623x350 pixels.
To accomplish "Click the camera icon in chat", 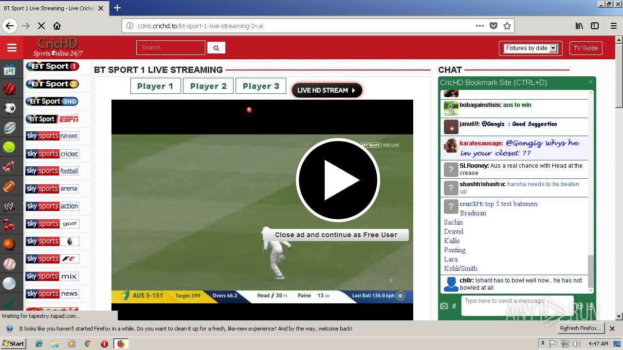I will 444,306.
